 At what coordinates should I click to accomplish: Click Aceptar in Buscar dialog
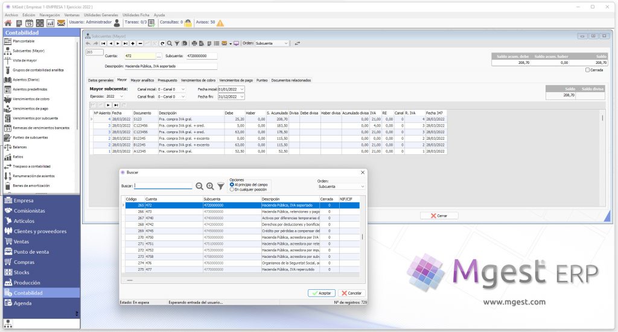(322, 293)
